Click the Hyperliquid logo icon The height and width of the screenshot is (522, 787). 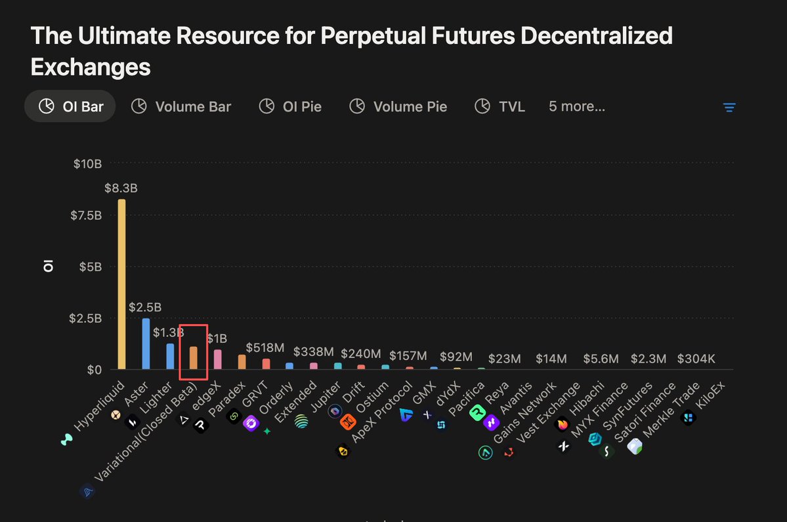(67, 440)
